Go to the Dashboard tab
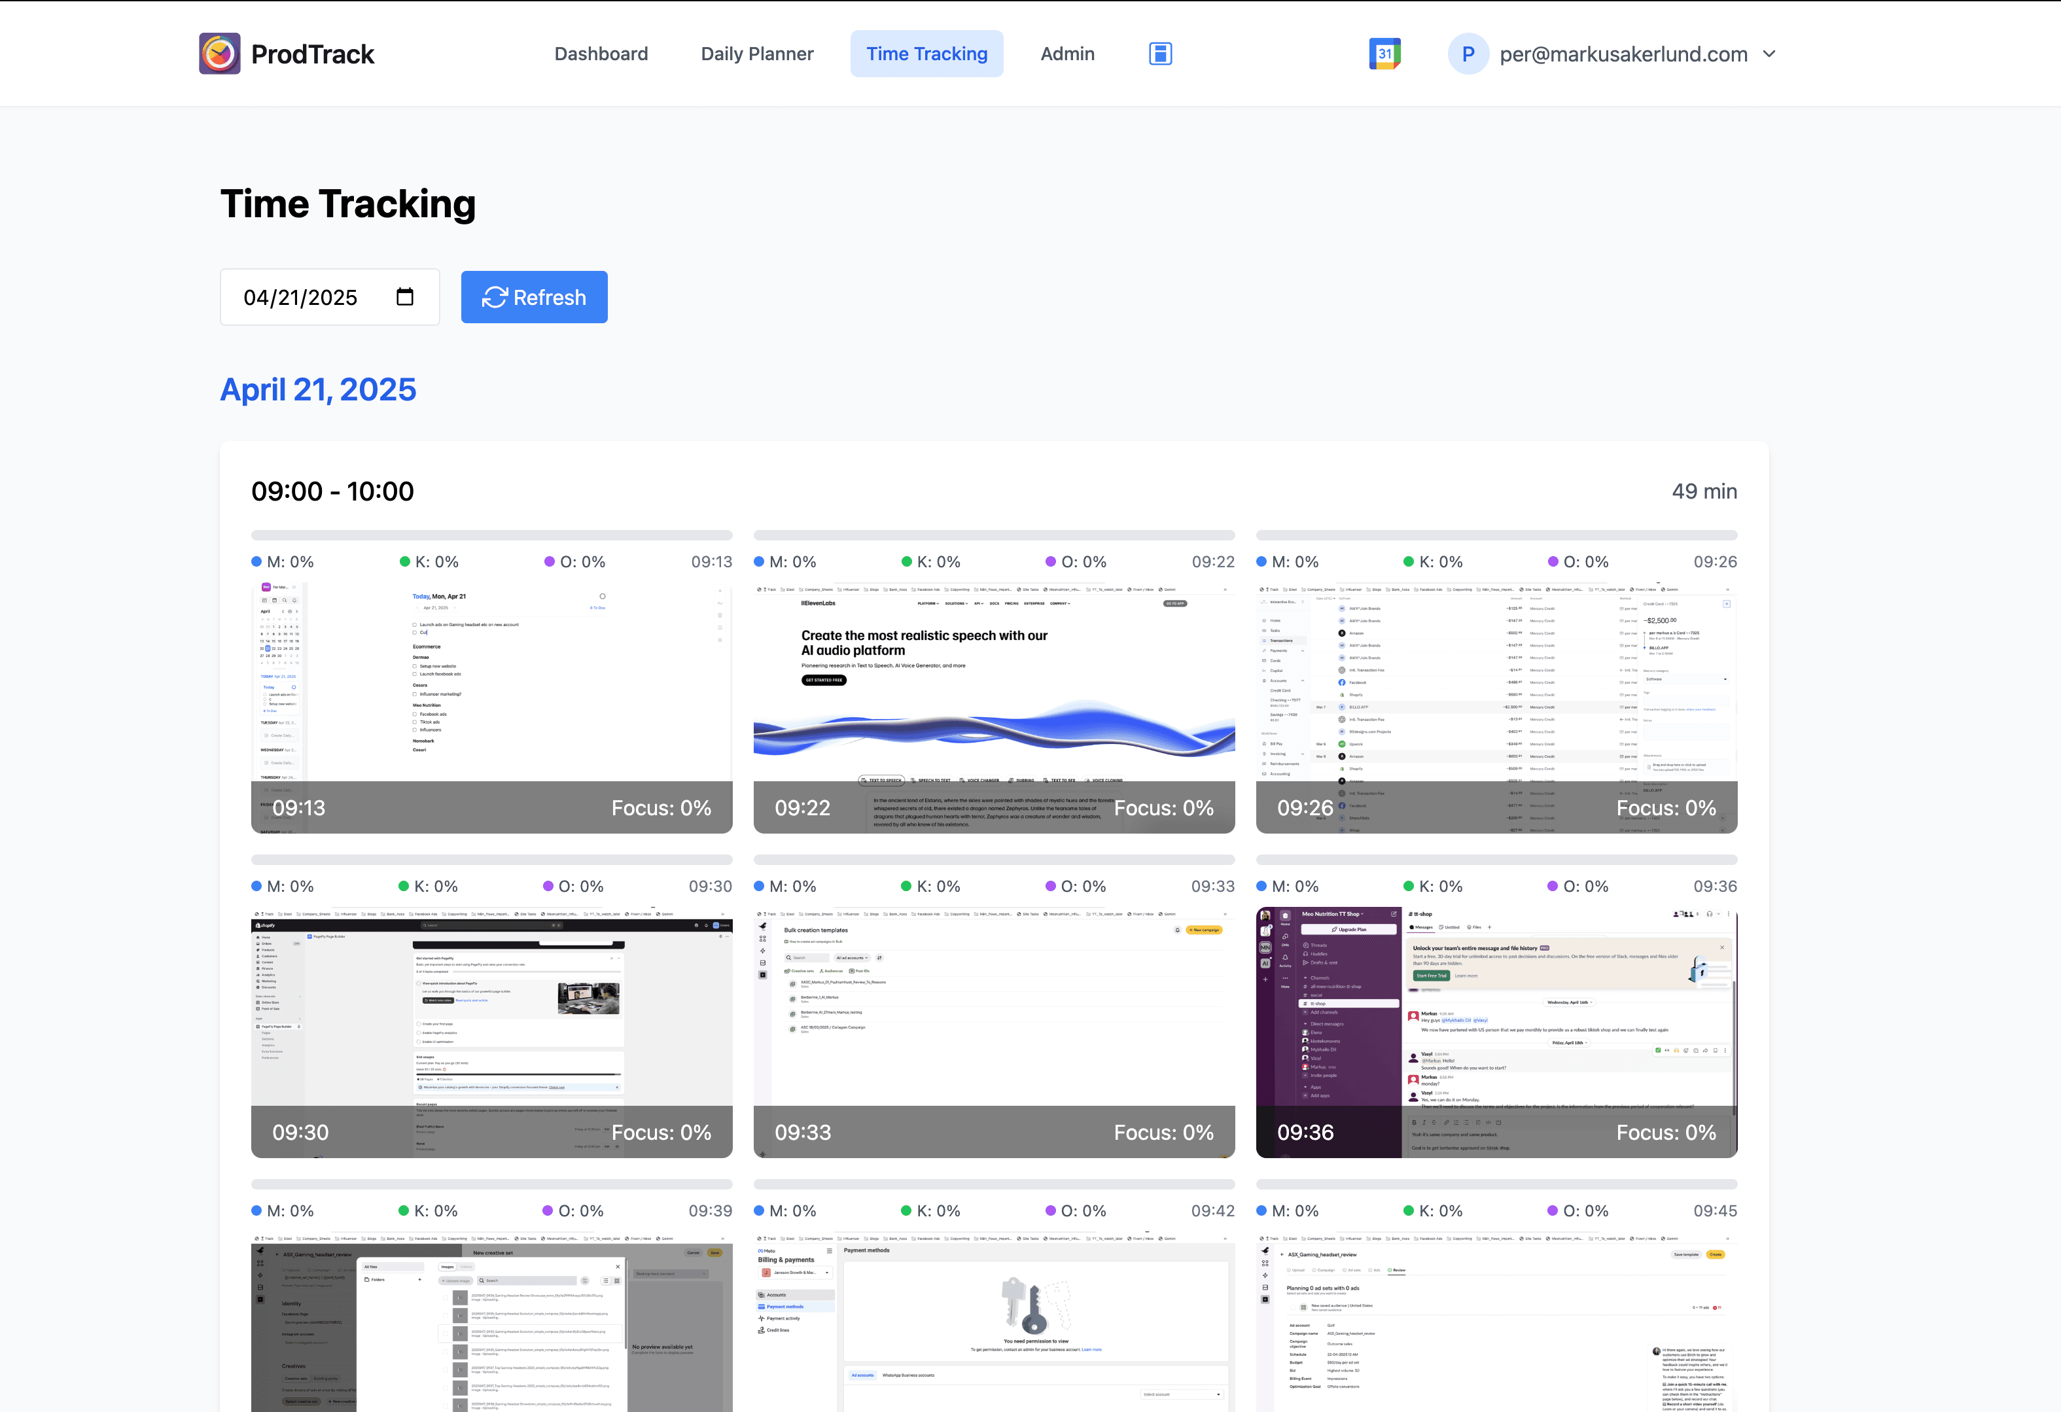This screenshot has width=2061, height=1412. (601, 53)
